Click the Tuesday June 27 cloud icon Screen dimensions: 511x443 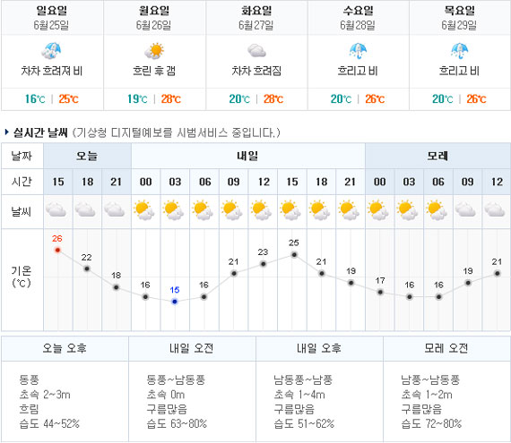256,51
